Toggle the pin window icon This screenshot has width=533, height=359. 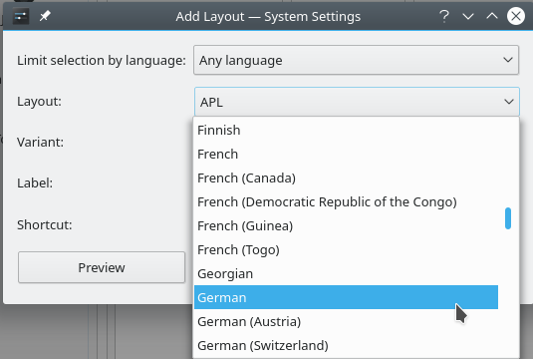pyautogui.click(x=45, y=16)
